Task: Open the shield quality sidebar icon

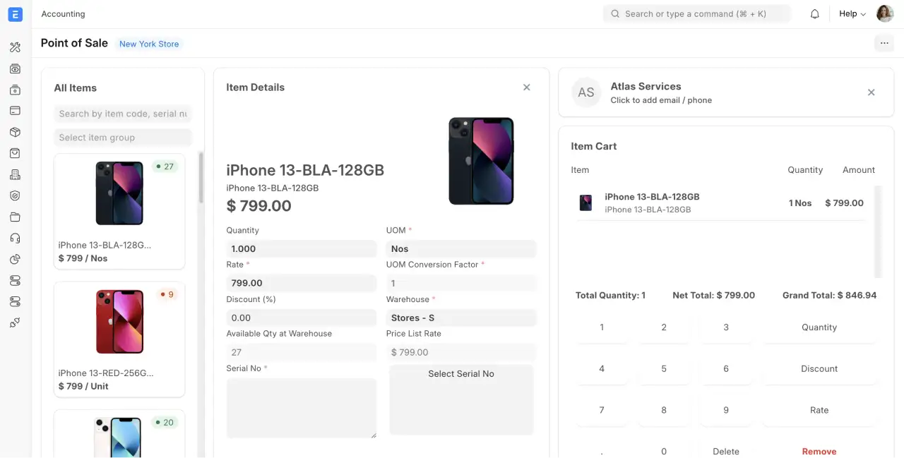Action: tap(16, 195)
